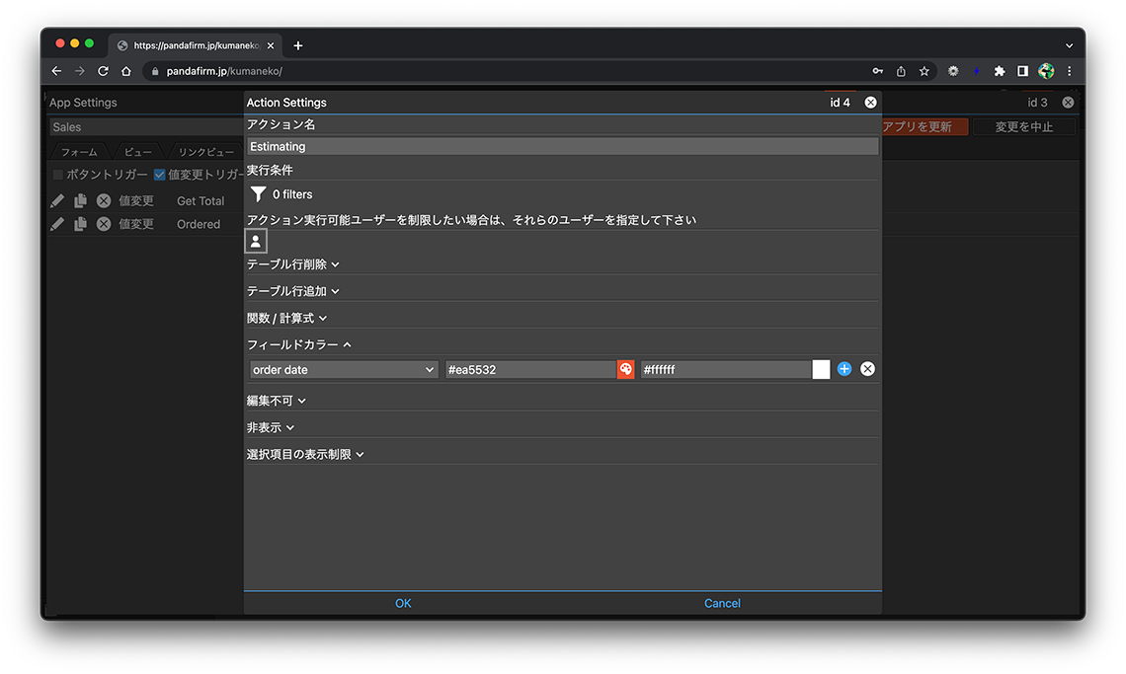Collapse the フィールドカラー section
Screen dimensions: 1126x674
[298, 344]
